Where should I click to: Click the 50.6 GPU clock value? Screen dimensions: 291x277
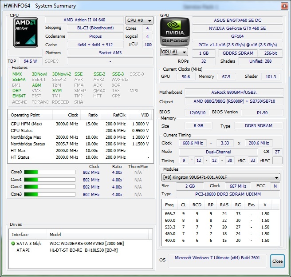(x=186, y=76)
